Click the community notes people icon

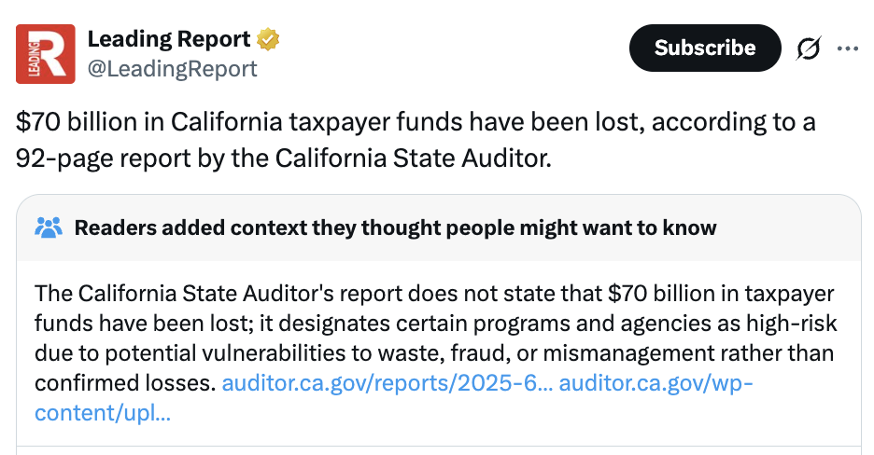(49, 227)
